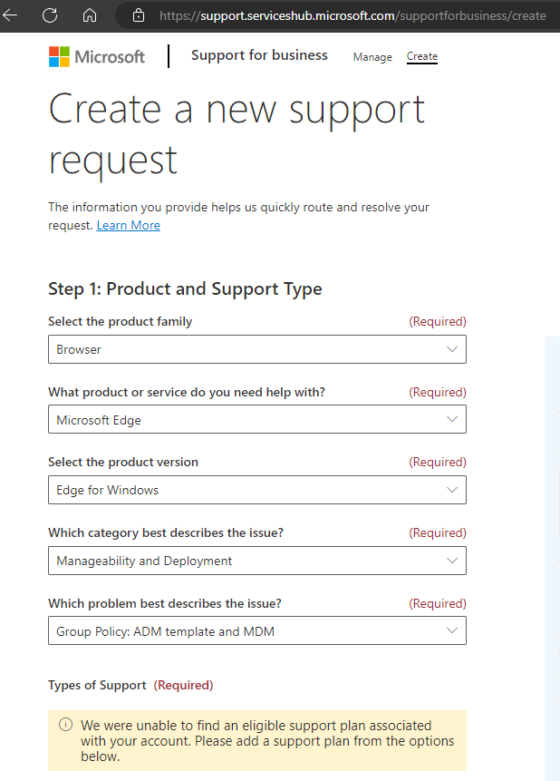The image size is (560, 781).
Task: Click the Edge for Windows dropdown arrow
Action: (452, 490)
